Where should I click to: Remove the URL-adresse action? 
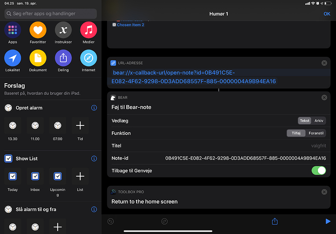coord(324,63)
